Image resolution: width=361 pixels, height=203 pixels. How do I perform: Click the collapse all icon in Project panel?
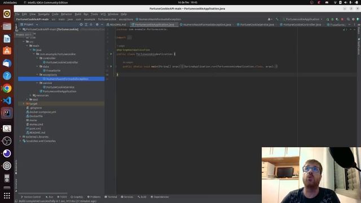coord(91,25)
